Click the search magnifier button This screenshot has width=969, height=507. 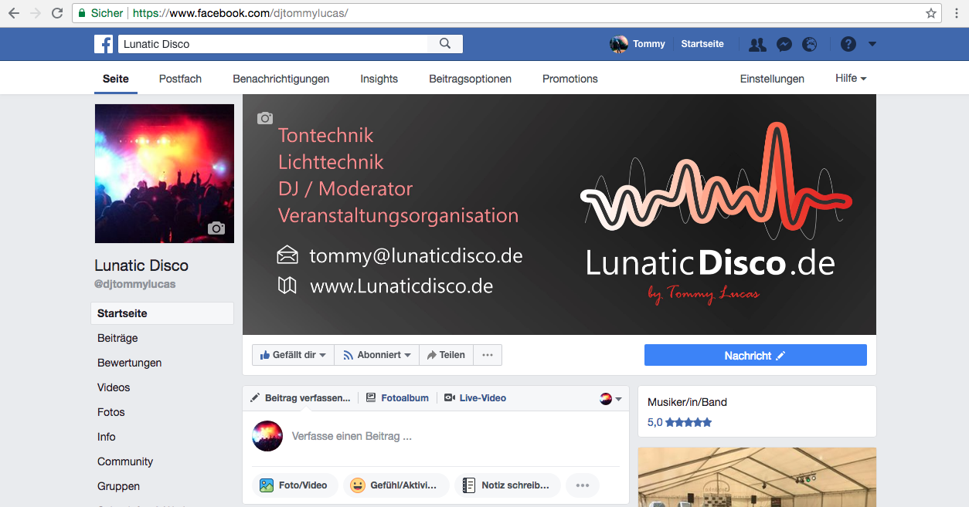[445, 44]
